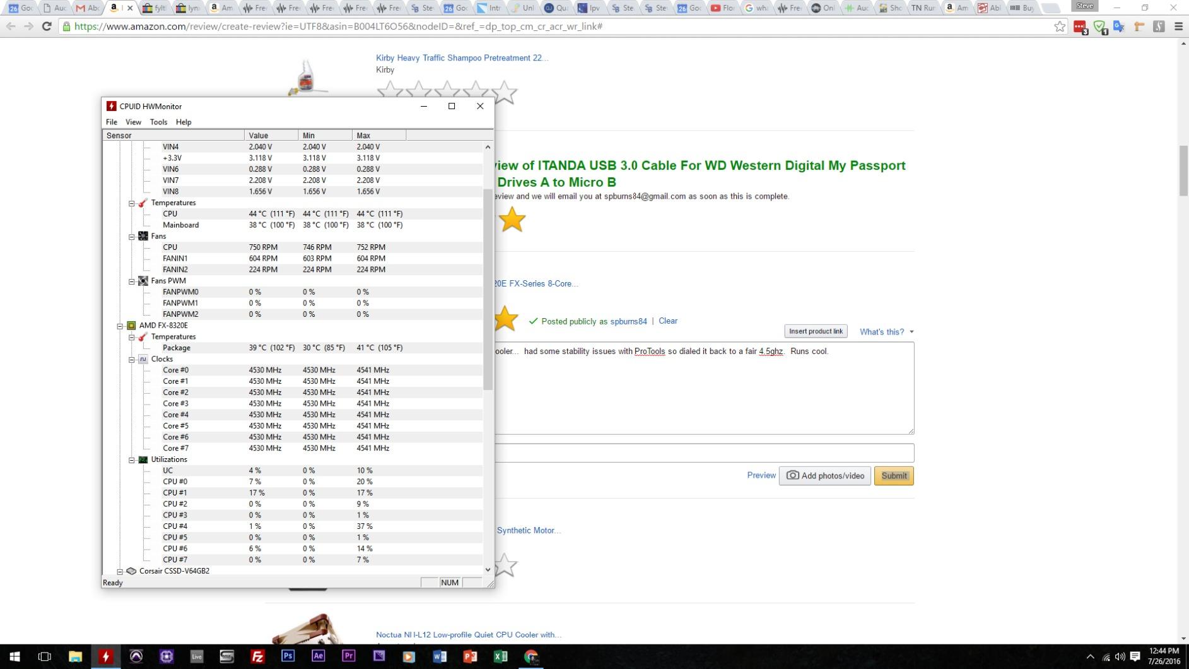This screenshot has width=1189, height=669.
Task: Sort by the Min column header
Action: point(325,135)
